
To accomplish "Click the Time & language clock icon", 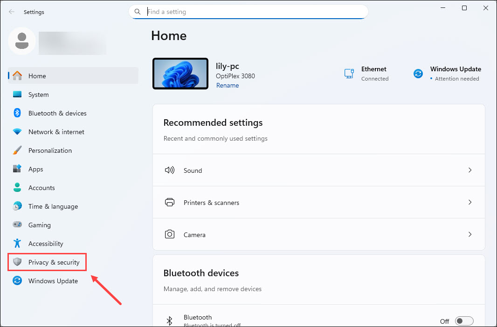I will [x=17, y=206].
